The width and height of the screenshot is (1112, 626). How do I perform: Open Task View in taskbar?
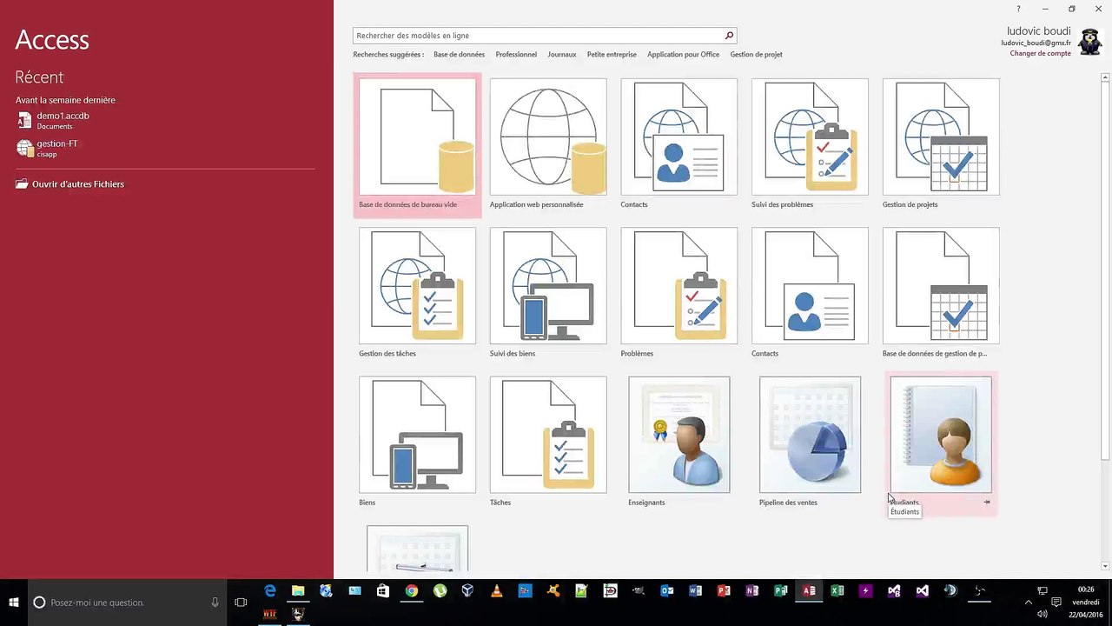(241, 602)
